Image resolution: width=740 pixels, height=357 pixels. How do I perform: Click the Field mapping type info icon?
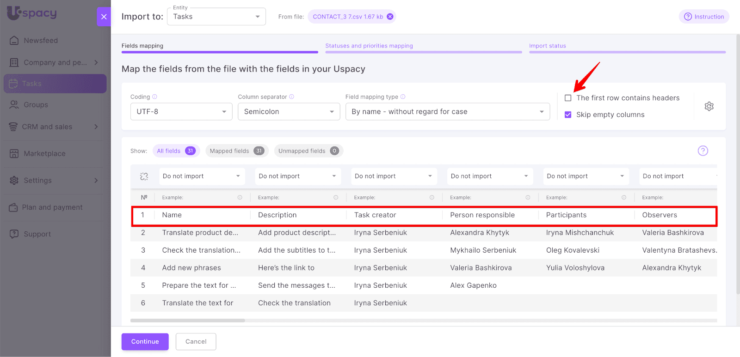[403, 97]
